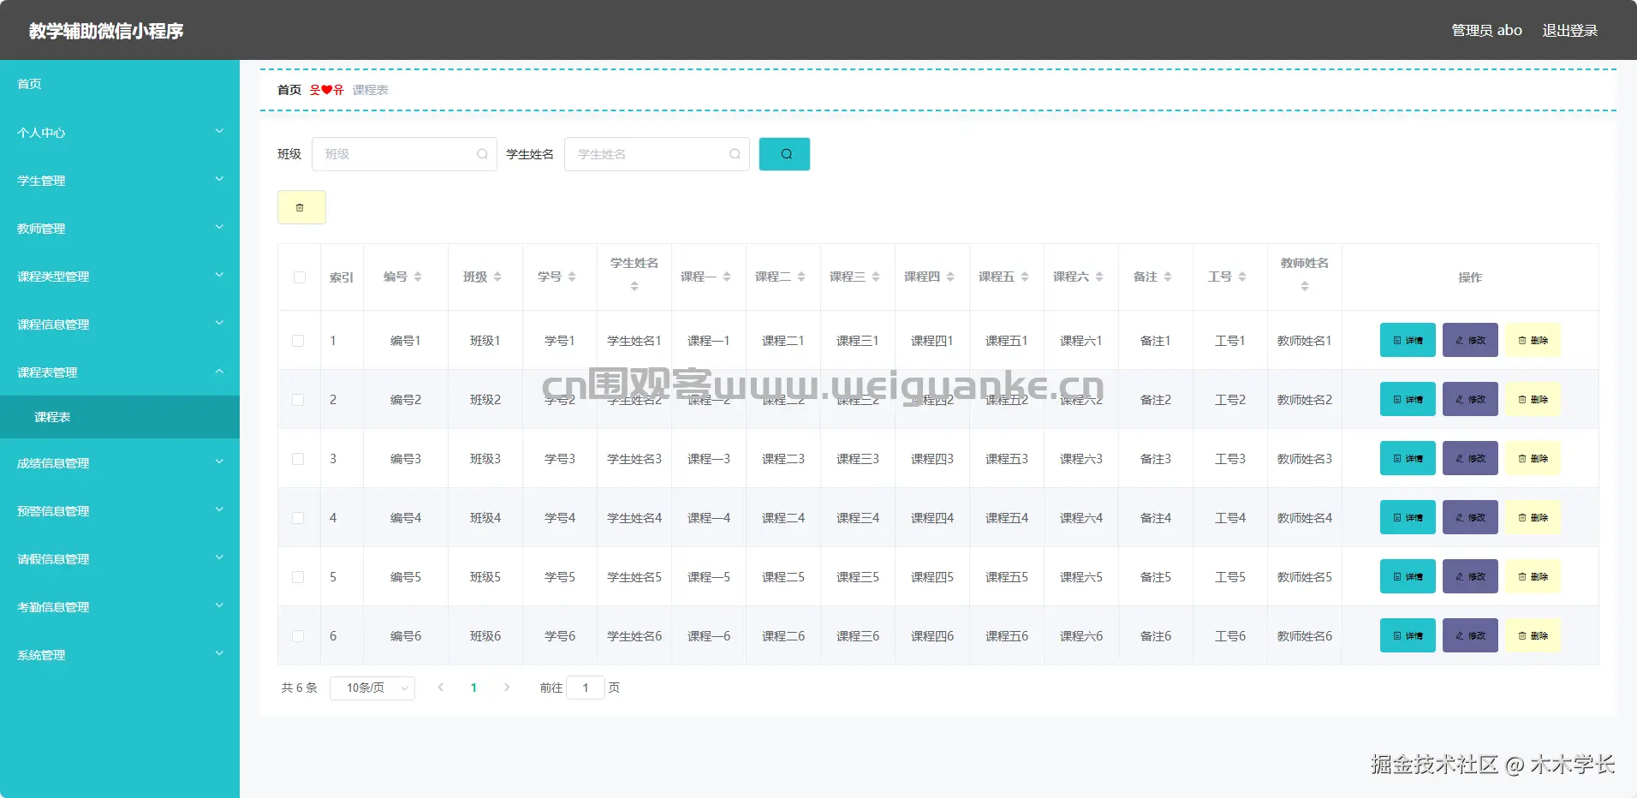Open the 10条/页 page size dropdown

pyautogui.click(x=372, y=688)
